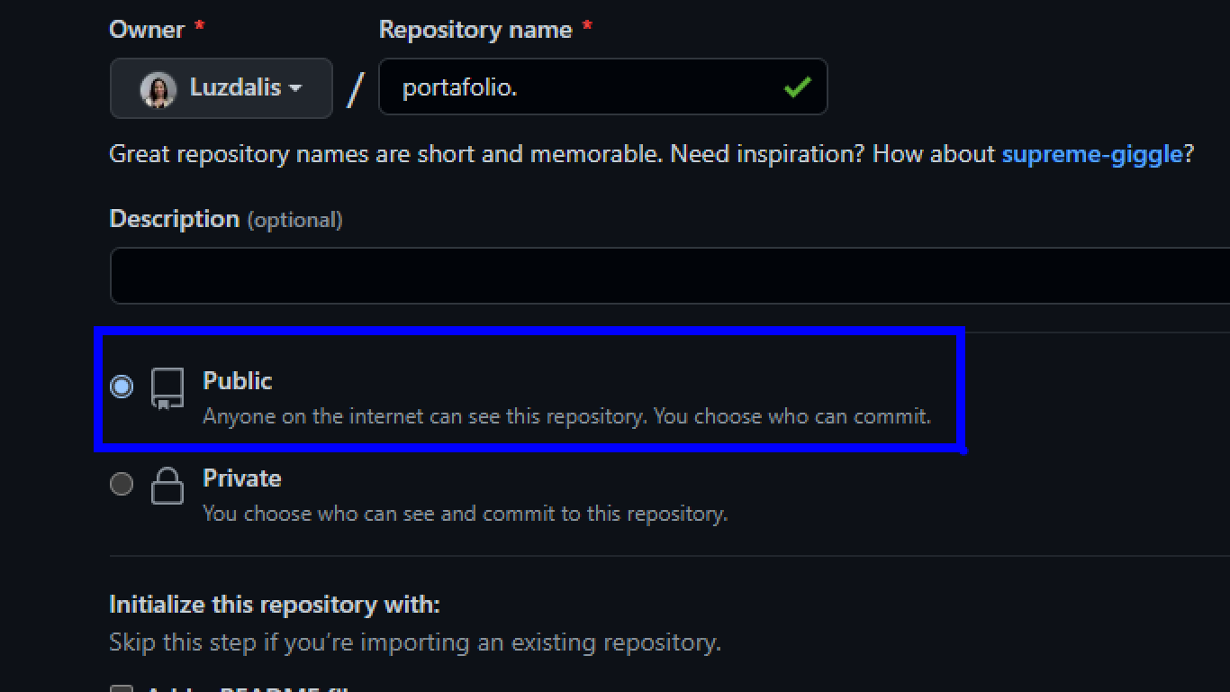Viewport: 1230px width, 692px height.
Task: Click the Public repository book icon
Action: coord(167,389)
